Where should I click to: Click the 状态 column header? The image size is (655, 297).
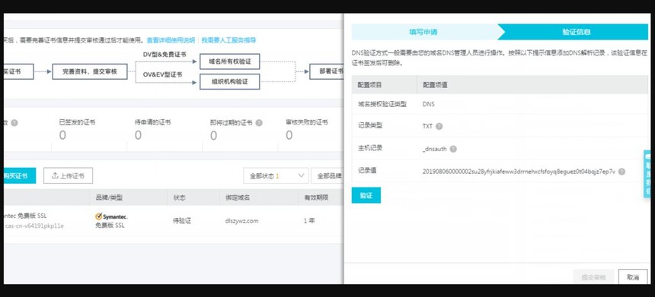[x=179, y=197]
